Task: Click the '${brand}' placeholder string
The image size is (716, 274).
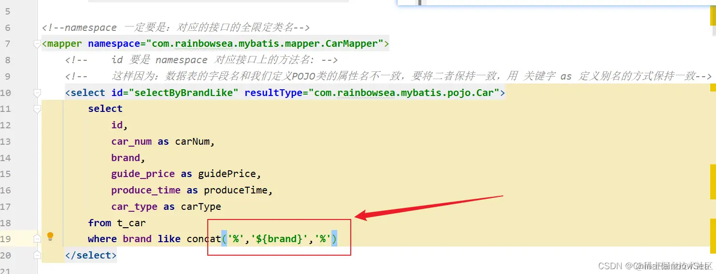Action: tap(279, 239)
